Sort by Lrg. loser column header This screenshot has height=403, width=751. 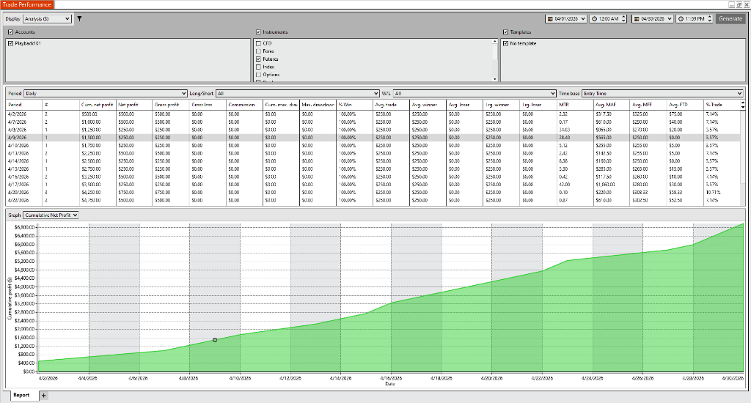538,105
